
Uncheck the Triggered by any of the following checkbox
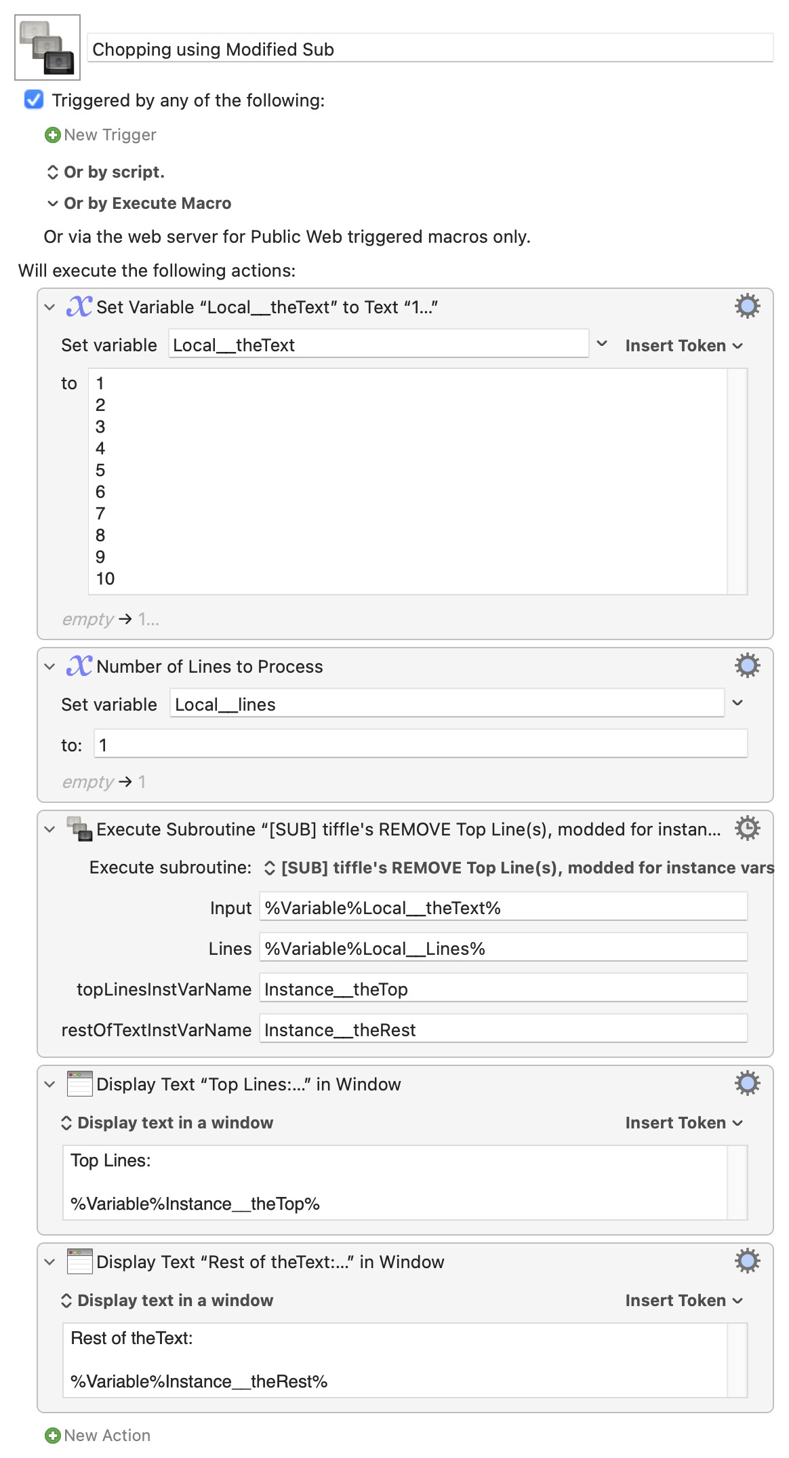pos(34,100)
